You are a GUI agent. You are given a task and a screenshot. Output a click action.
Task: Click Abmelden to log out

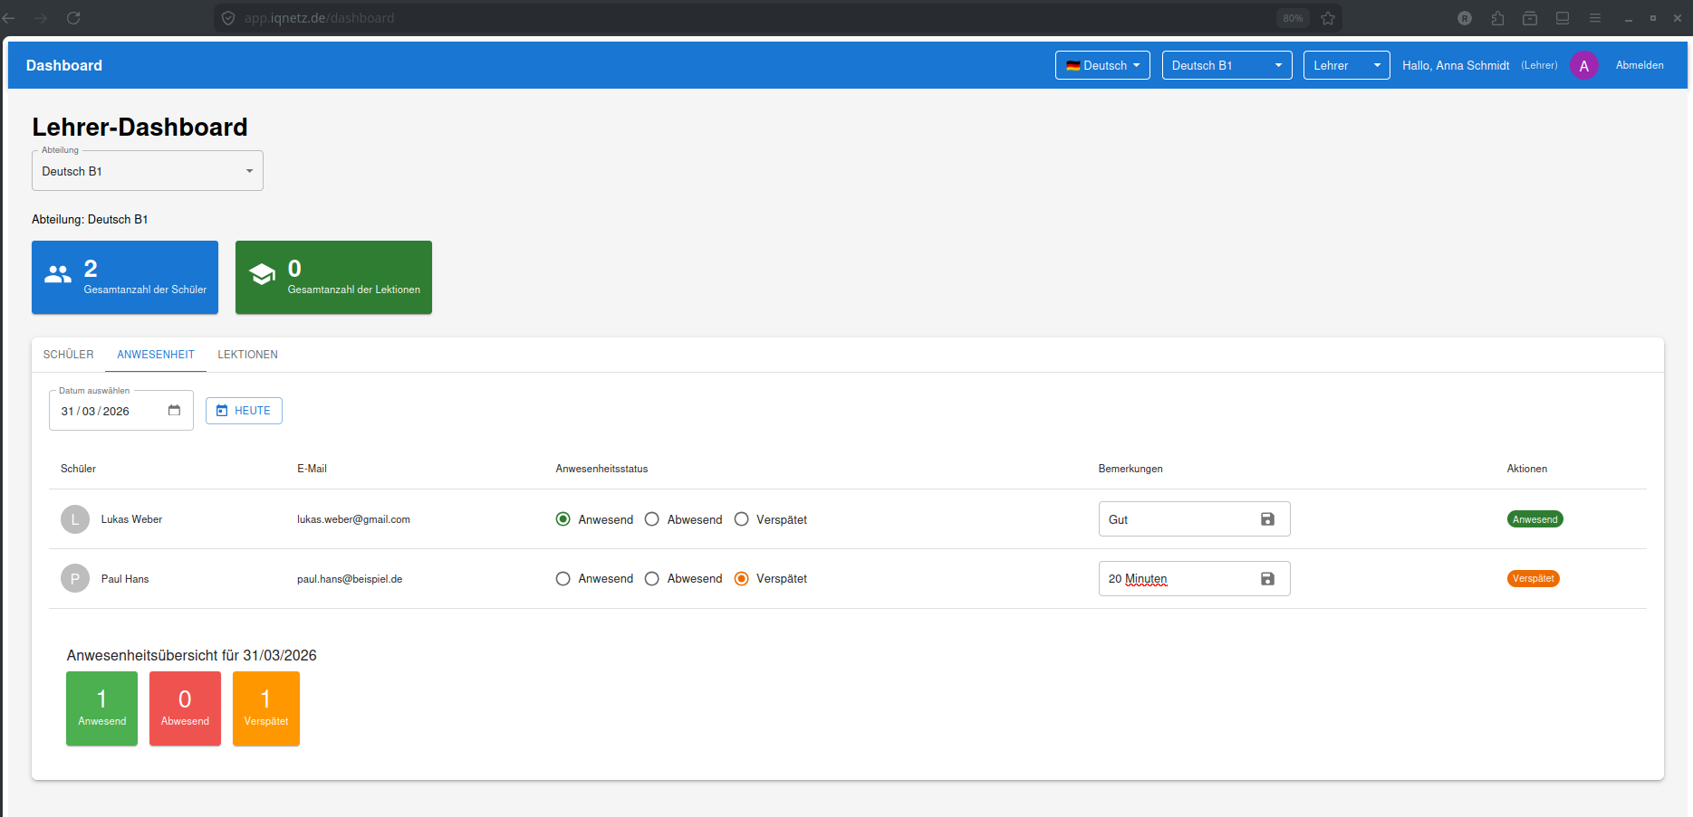coord(1640,65)
